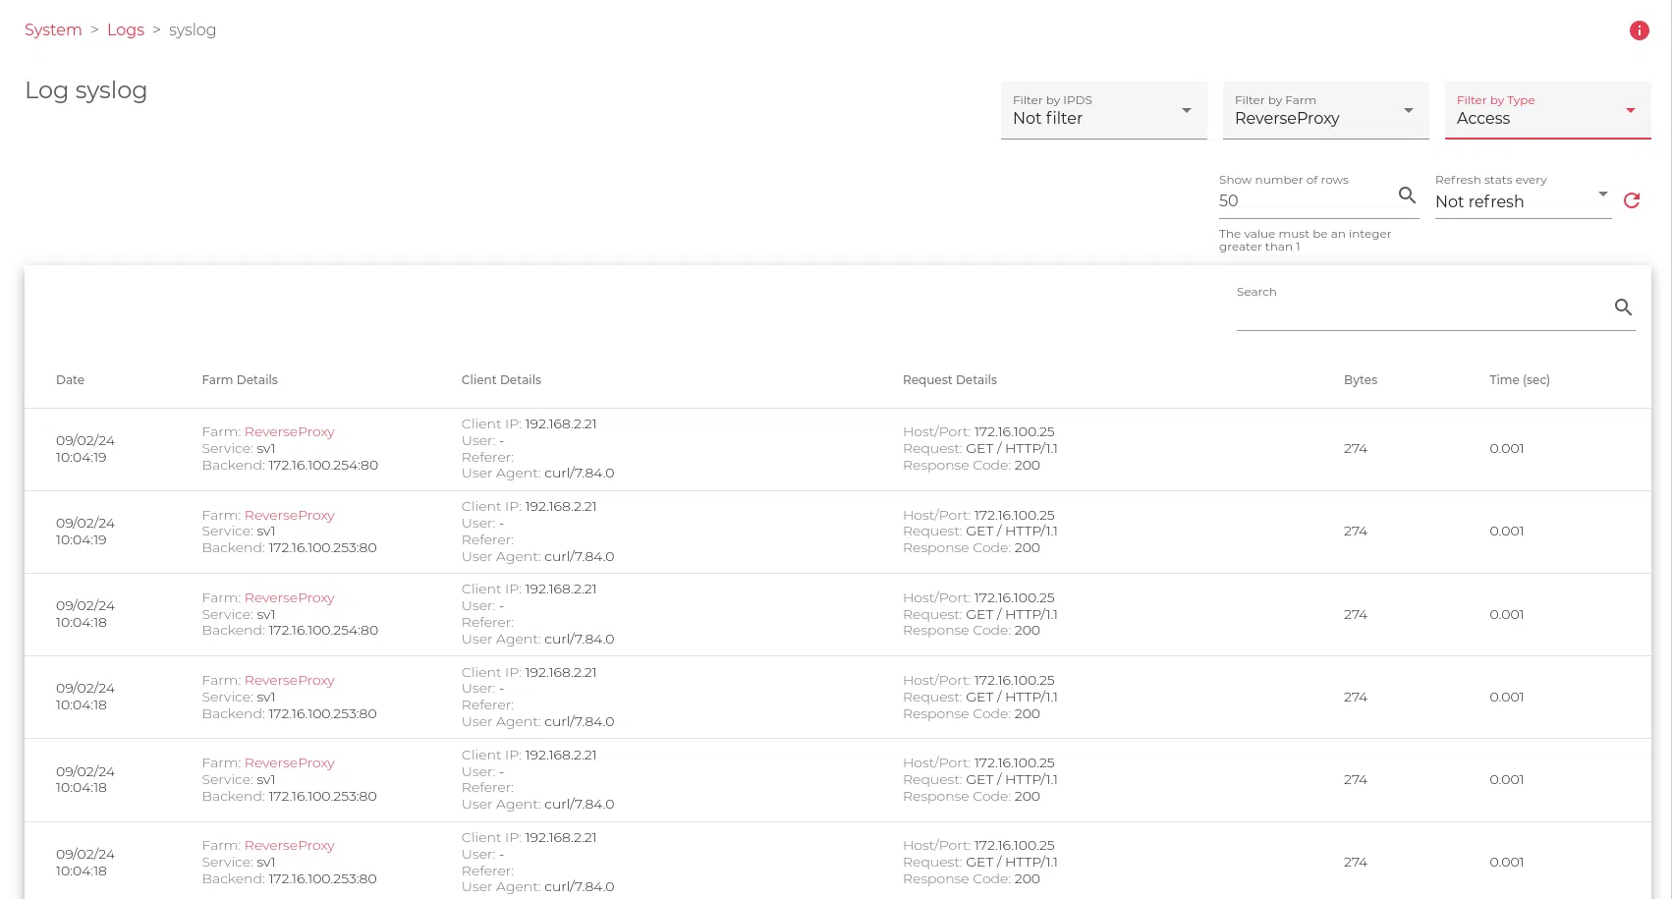Viewport: 1672px width, 899px height.
Task: Sort by Request Details column header
Action: point(949,380)
